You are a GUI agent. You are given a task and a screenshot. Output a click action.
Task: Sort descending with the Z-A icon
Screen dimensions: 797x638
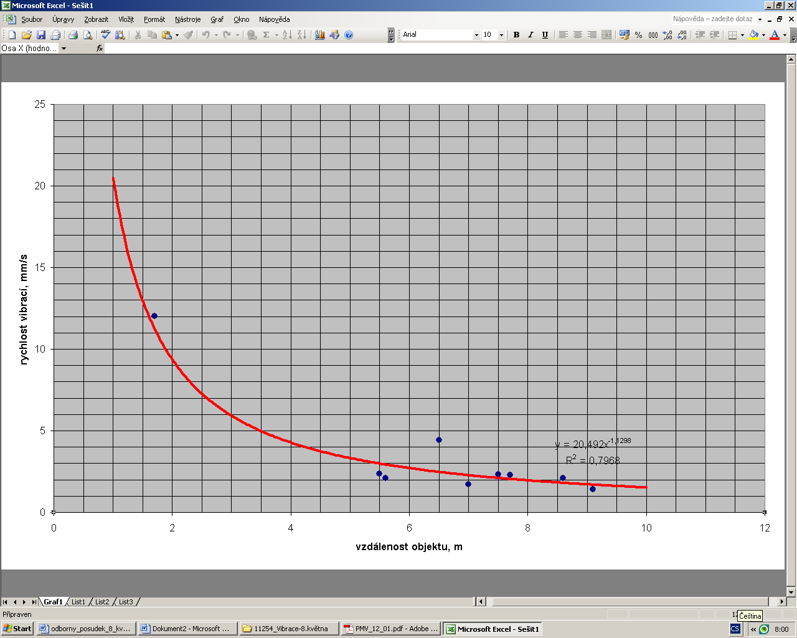[x=301, y=35]
